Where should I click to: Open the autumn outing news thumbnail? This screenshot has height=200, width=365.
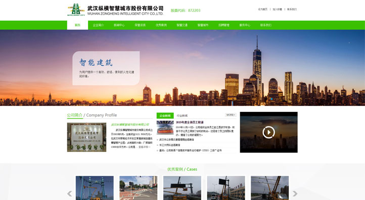(165, 128)
